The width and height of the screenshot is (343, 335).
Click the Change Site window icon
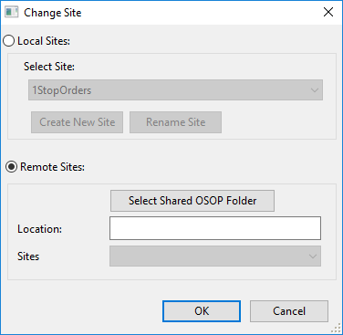coord(12,13)
